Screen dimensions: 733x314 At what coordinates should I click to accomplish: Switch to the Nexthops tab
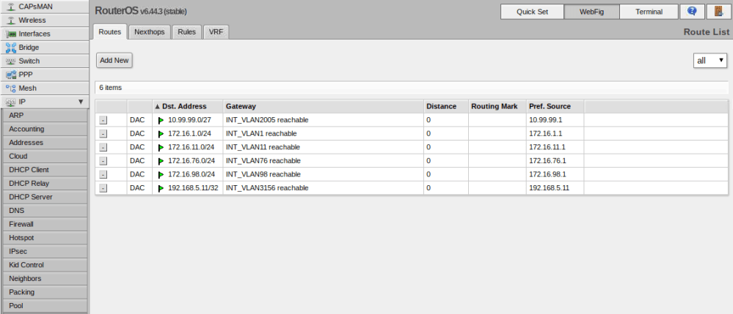point(149,32)
